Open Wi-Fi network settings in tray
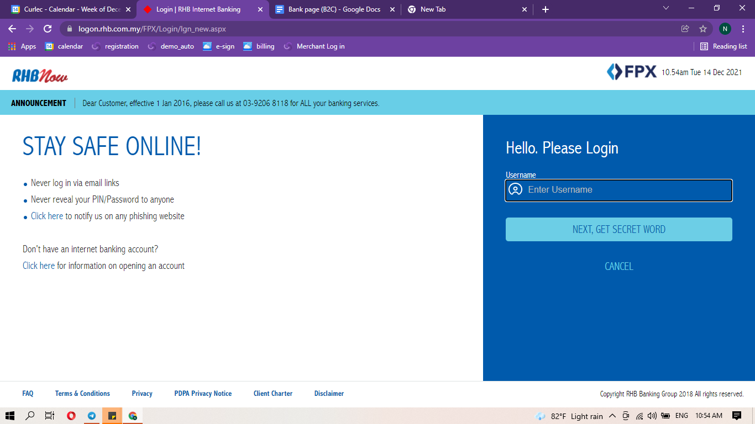The width and height of the screenshot is (755, 424). pyautogui.click(x=639, y=416)
